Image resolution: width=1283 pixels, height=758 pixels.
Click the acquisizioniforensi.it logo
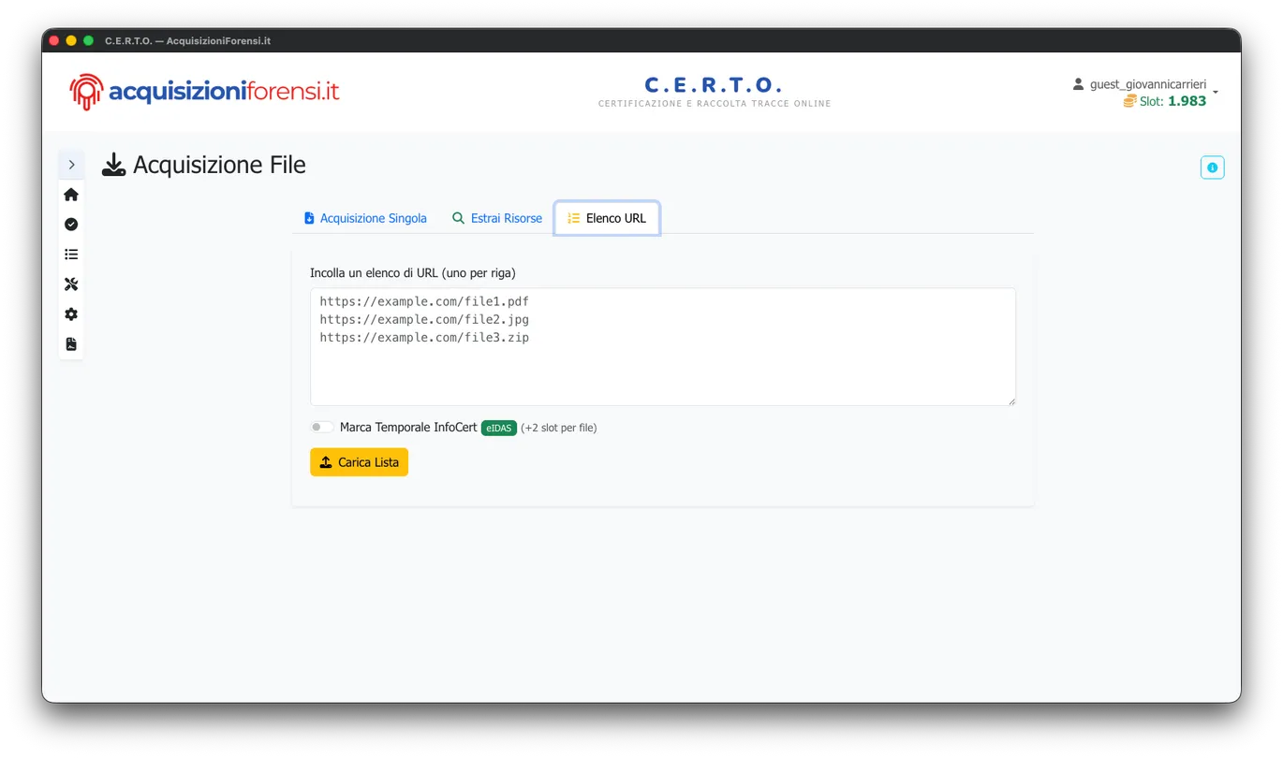click(x=202, y=91)
